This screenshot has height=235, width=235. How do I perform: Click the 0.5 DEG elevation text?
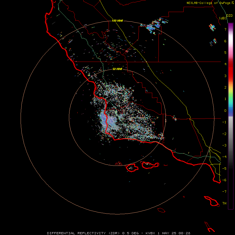pos(130,233)
